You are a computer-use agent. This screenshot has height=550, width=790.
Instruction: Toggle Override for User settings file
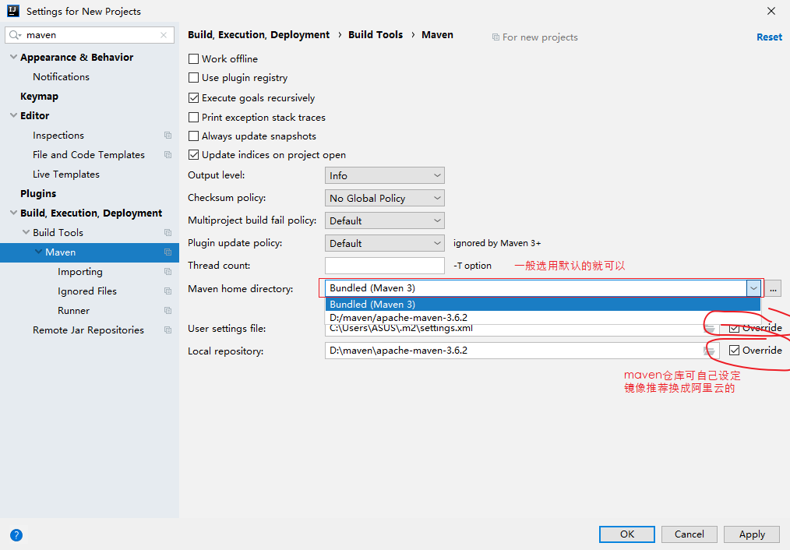point(735,329)
